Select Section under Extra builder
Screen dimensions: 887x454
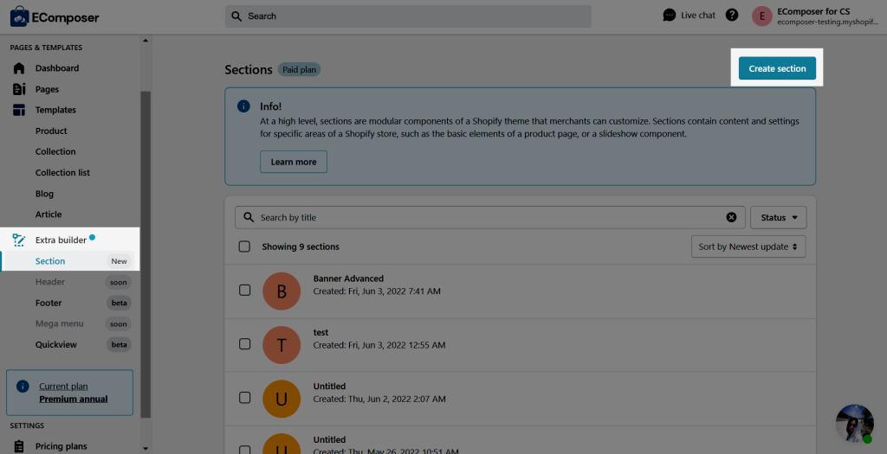click(49, 261)
